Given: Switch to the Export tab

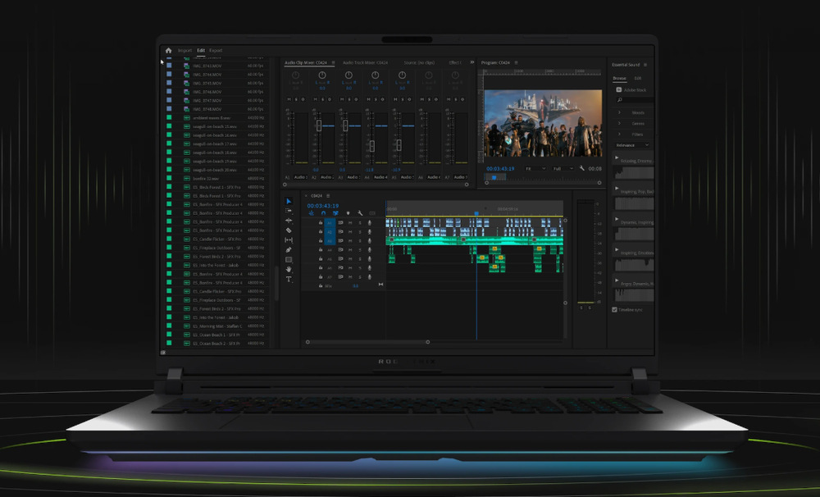Looking at the screenshot, I should (216, 50).
